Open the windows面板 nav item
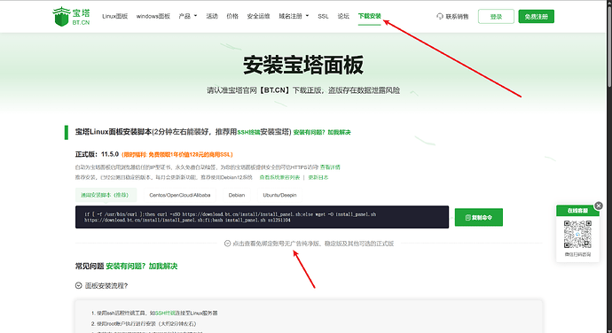The width and height of the screenshot is (612, 333). [x=153, y=16]
